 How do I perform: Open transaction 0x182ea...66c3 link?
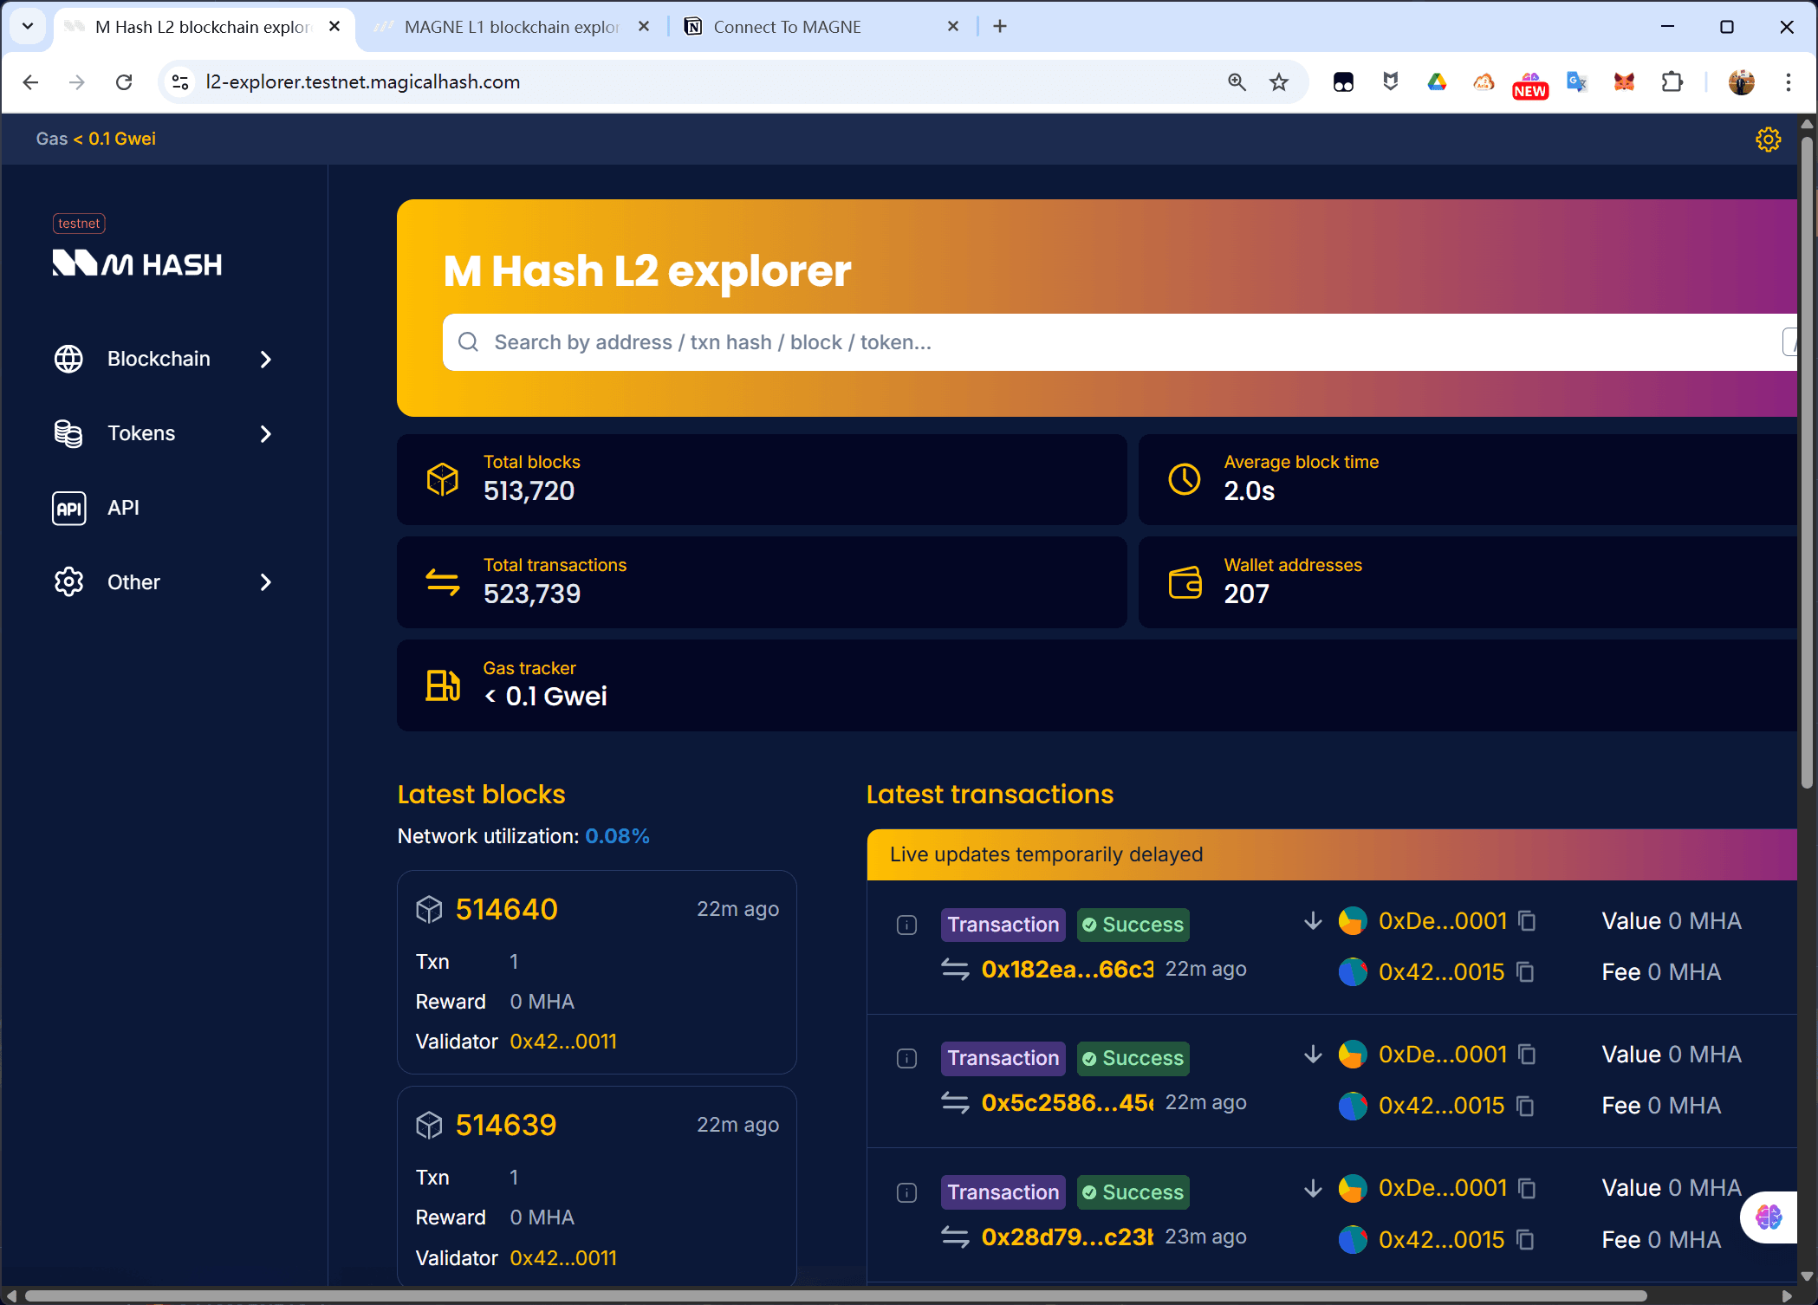[1067, 969]
